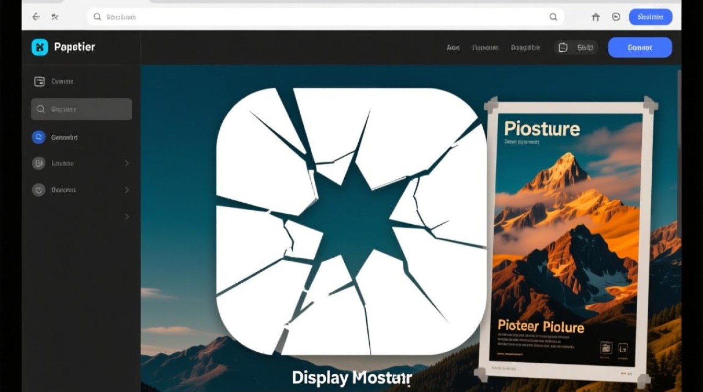Viewport: 703px width, 392px height.
Task: Expand the chevron on the empty sidebar row
Action: coord(127,216)
